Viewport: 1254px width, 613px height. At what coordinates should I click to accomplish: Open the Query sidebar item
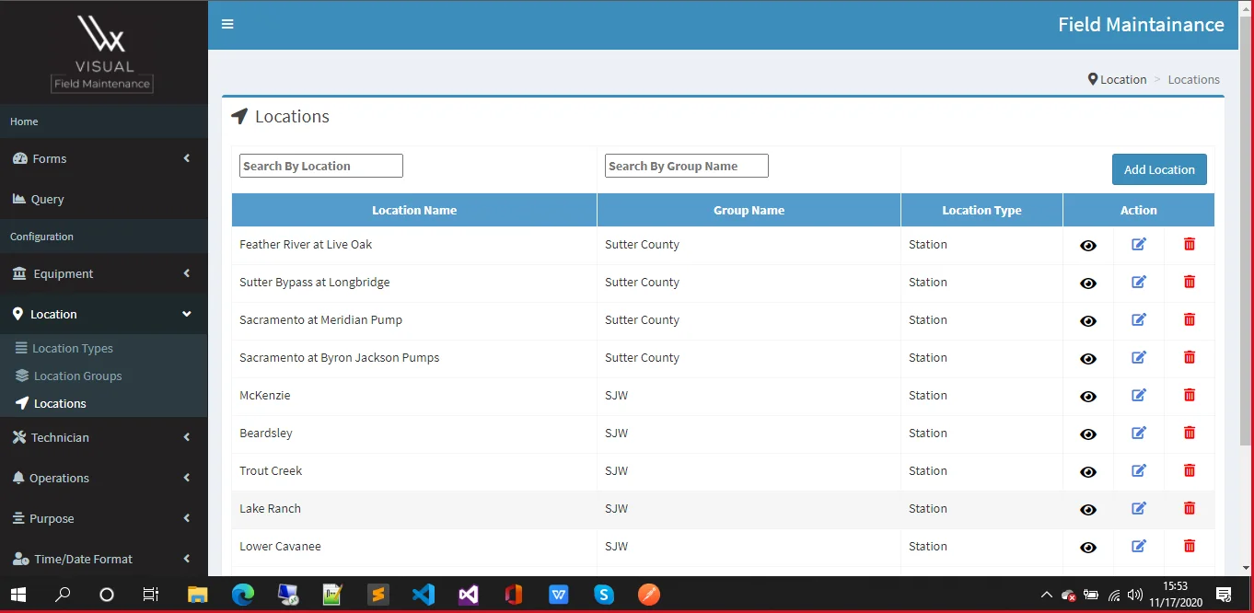click(103, 199)
